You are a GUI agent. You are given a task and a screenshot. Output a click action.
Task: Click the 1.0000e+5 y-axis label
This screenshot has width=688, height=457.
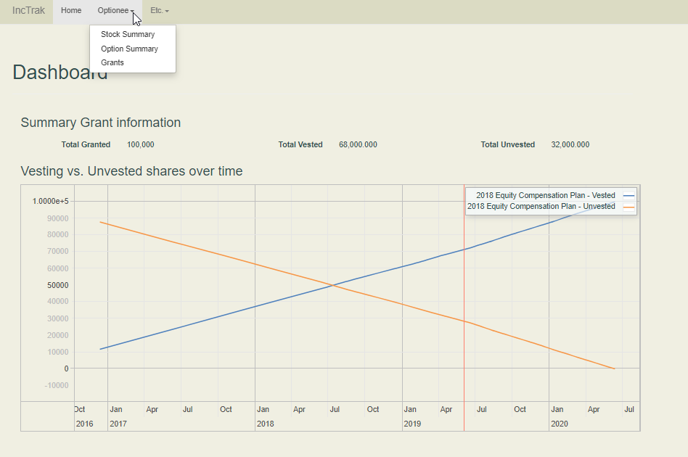pyautogui.click(x=50, y=201)
